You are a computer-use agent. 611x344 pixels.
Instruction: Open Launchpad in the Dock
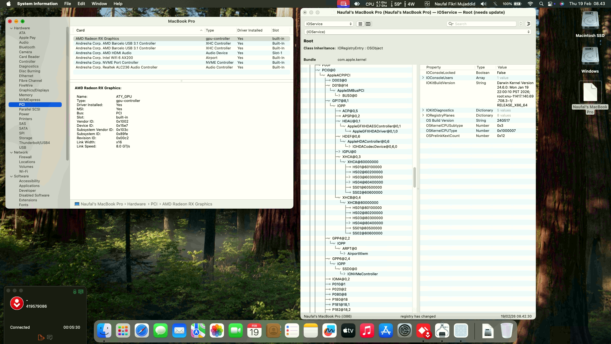point(123,331)
